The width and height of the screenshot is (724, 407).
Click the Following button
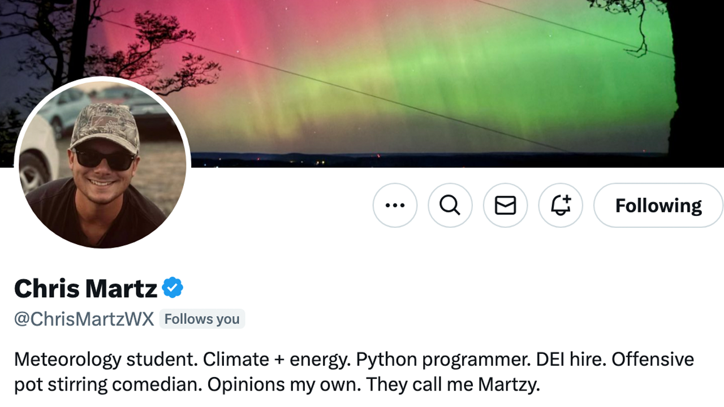(x=658, y=205)
